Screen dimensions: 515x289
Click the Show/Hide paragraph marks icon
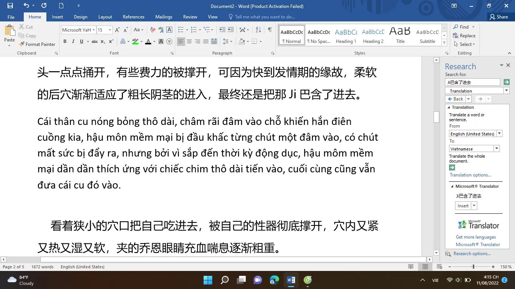pos(270,30)
